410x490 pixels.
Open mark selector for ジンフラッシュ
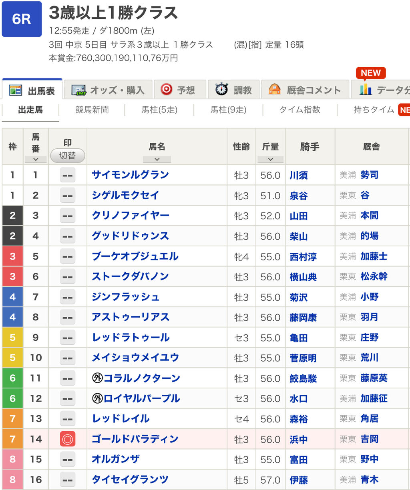68,297
